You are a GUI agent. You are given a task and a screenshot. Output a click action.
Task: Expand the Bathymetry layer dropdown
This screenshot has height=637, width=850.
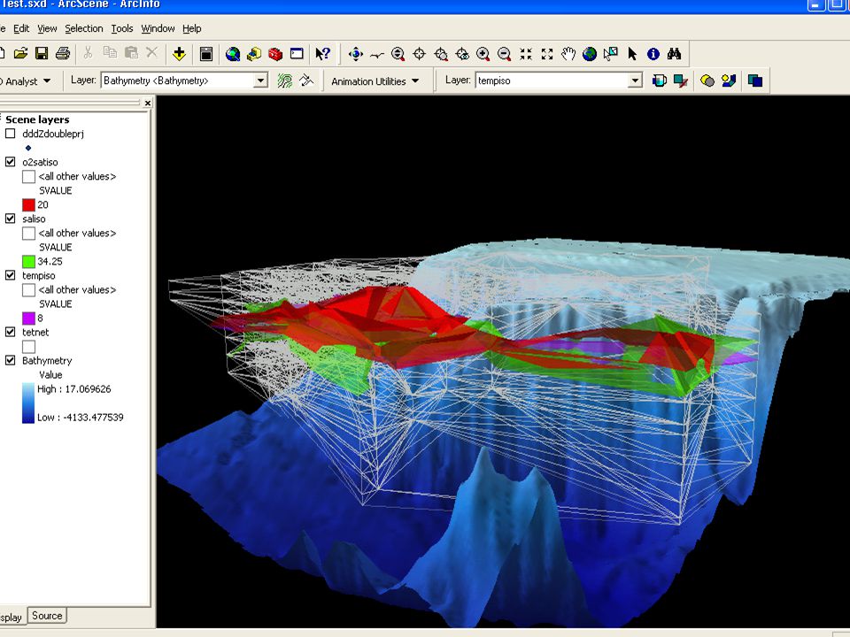(260, 81)
